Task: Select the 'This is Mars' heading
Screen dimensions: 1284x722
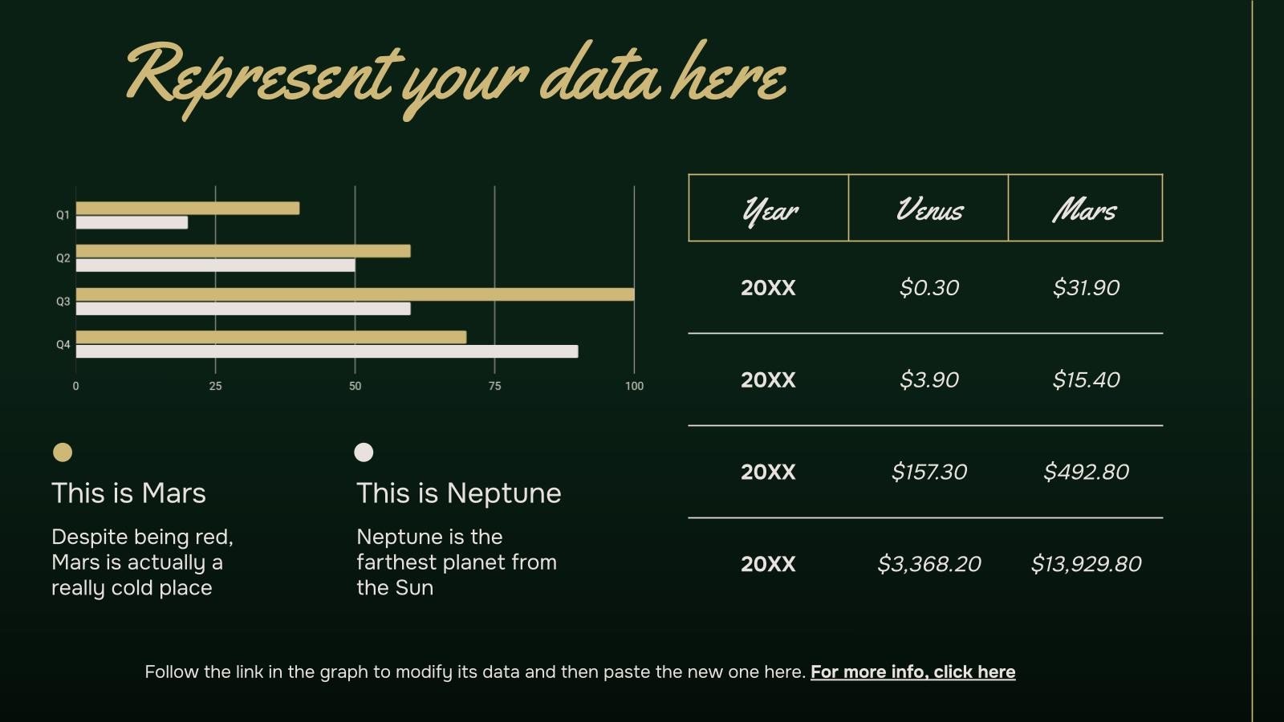Action: tap(128, 493)
